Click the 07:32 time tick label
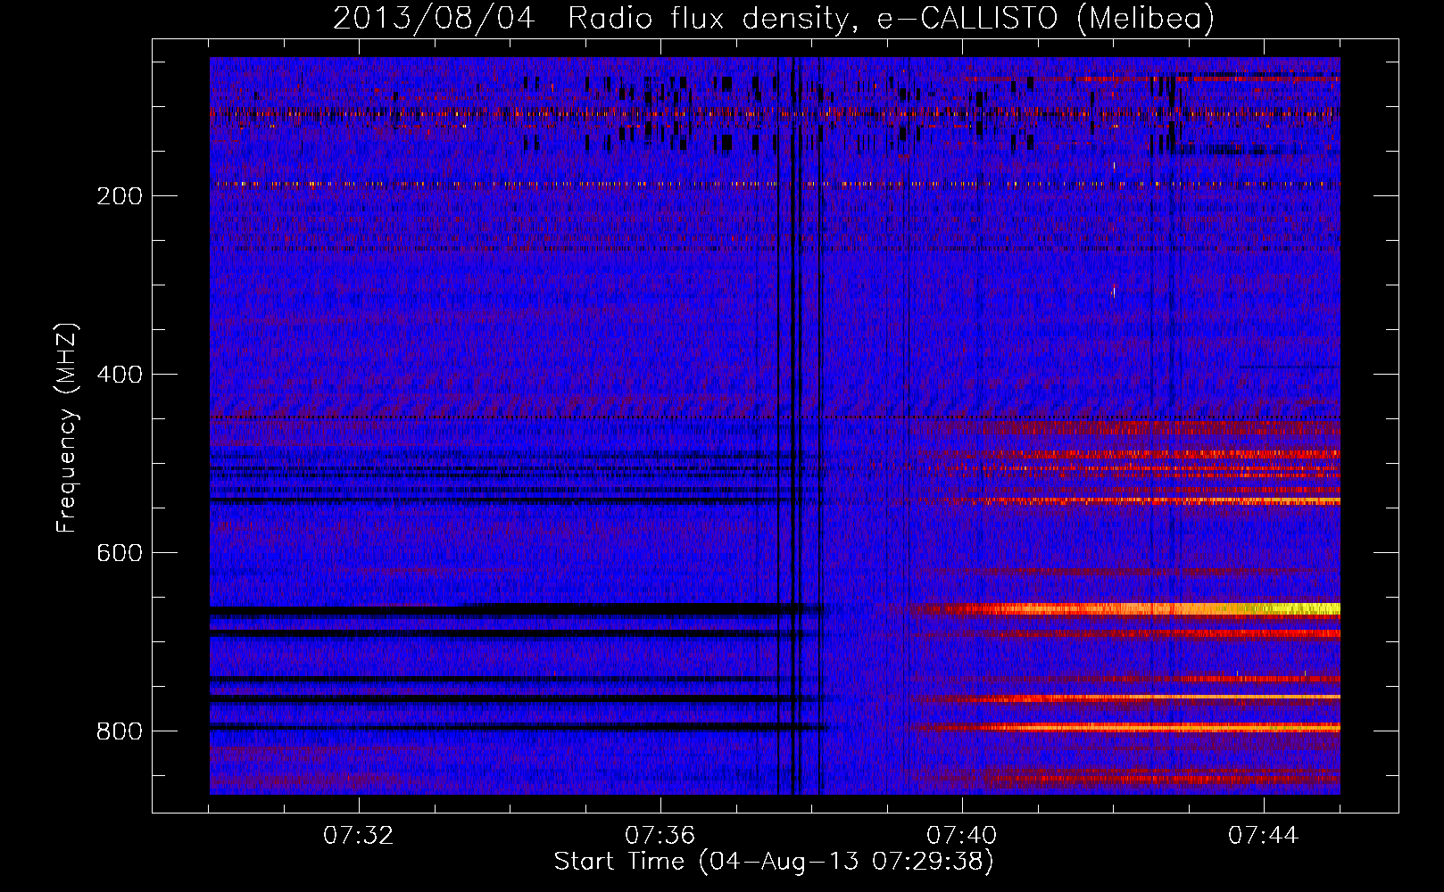1444x892 pixels. [359, 836]
